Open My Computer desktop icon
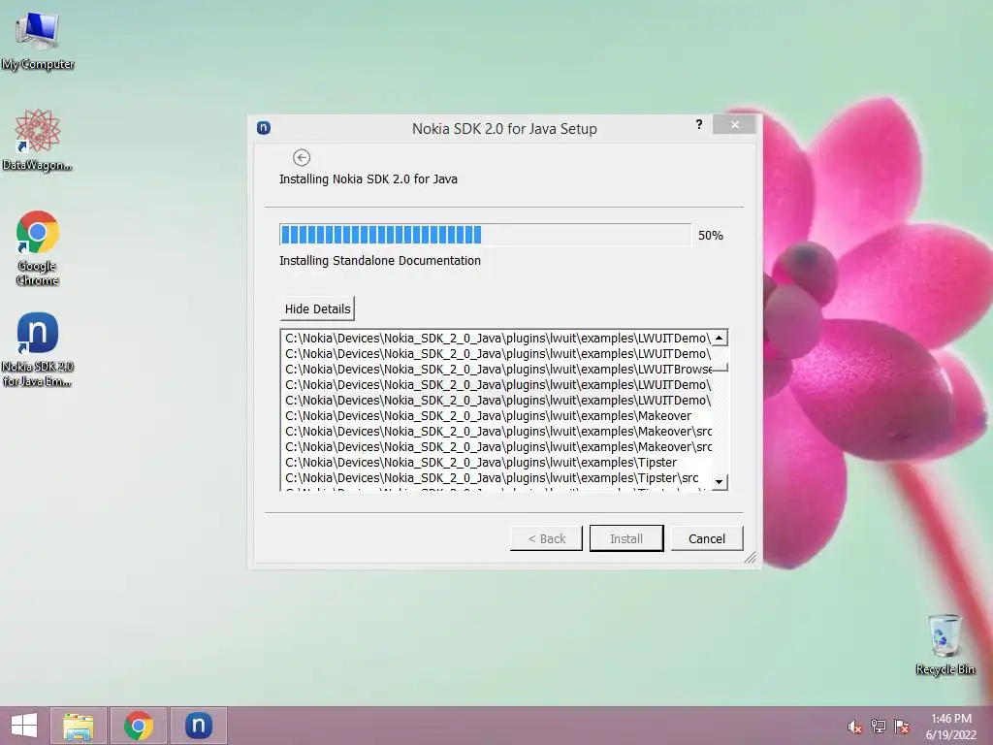993x745 pixels. point(38,41)
